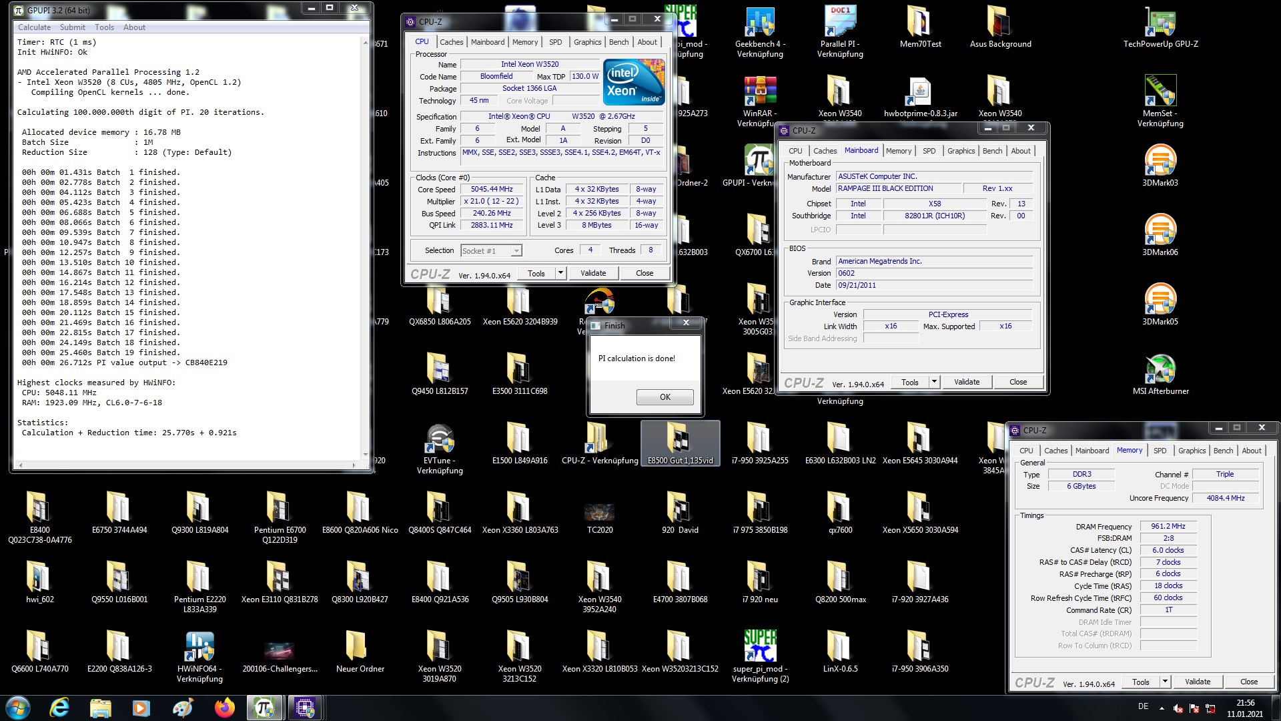
Task: Launch the 3DMark05 desktop icon
Action: pyautogui.click(x=1160, y=304)
